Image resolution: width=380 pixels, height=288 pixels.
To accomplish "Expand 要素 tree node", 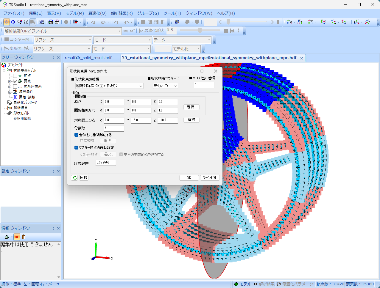I will pyautogui.click(x=10, y=81).
